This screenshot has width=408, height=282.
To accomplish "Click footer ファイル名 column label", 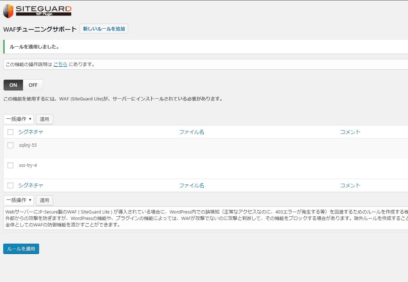I will (x=192, y=185).
